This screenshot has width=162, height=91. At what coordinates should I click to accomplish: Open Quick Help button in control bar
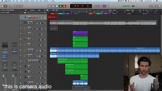pos(8,6)
